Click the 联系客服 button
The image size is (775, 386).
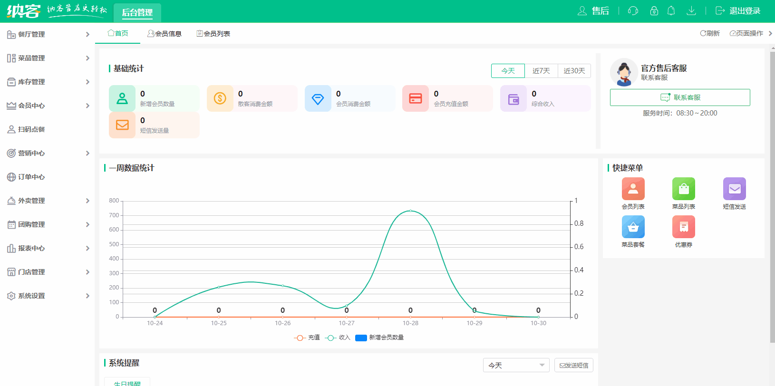680,97
